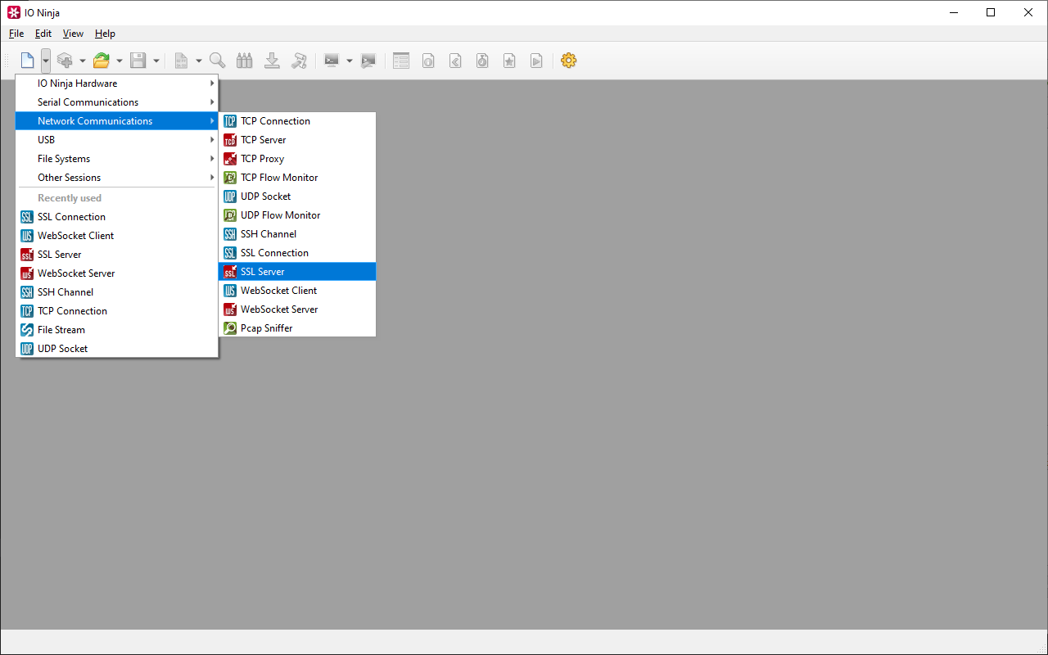Choose SSH Channel under Recently used

(117, 292)
